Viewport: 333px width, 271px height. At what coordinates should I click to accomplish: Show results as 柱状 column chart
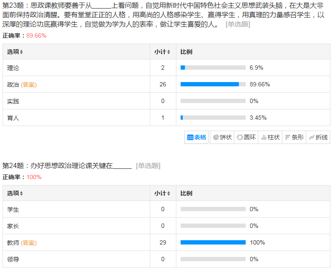(270, 137)
